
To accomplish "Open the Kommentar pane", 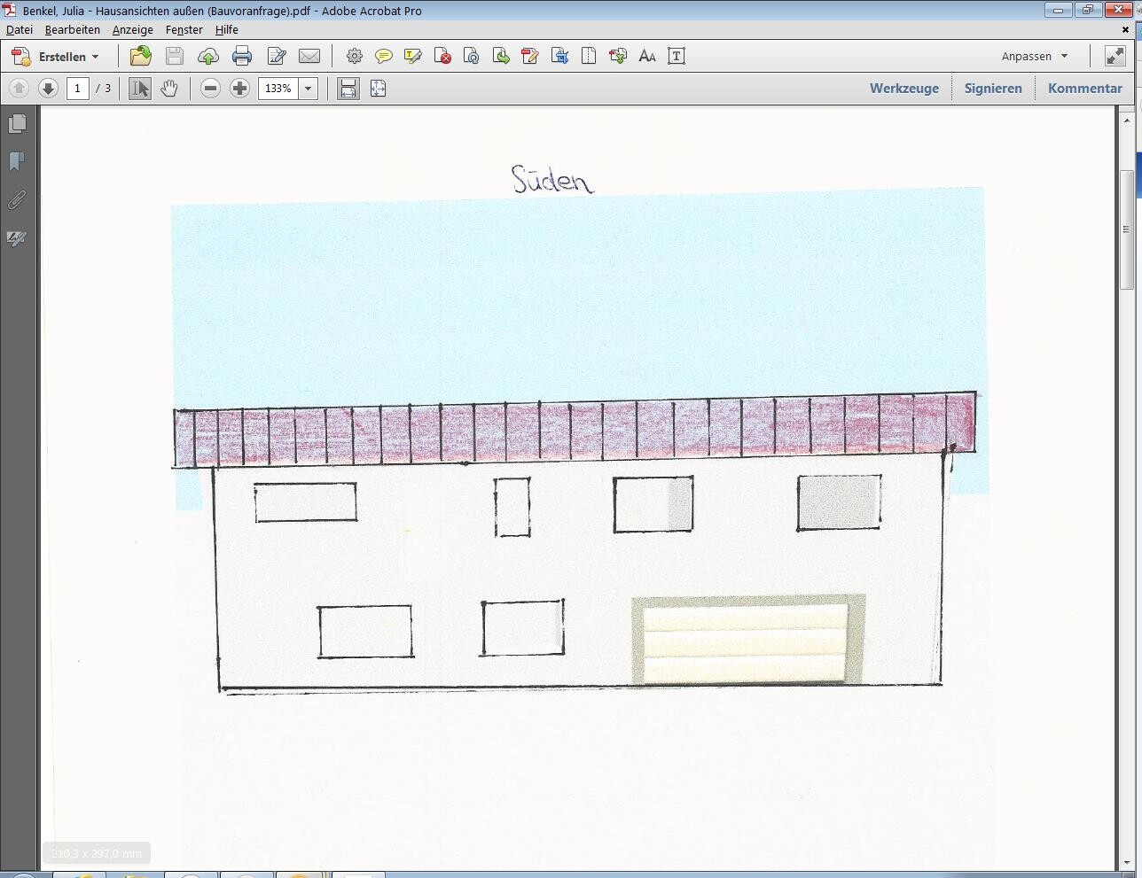I will coord(1084,89).
